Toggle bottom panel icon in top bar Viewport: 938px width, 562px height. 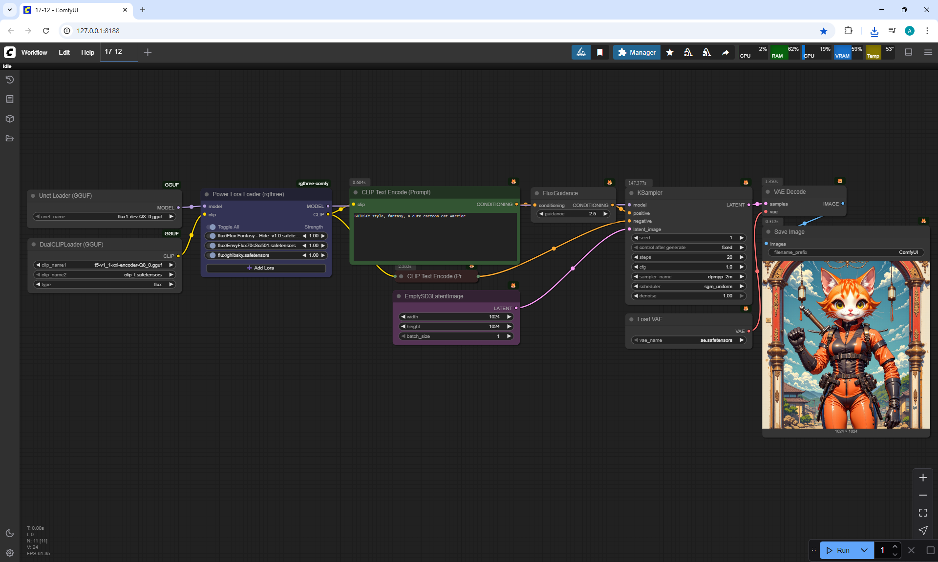[908, 52]
